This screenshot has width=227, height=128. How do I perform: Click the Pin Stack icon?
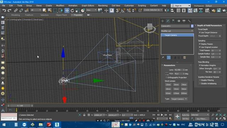click(x=163, y=58)
